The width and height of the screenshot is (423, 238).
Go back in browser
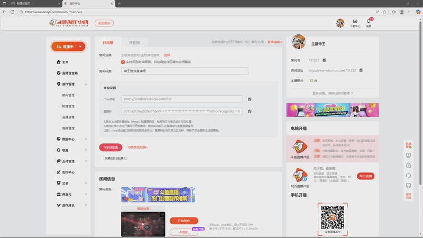pos(4,12)
